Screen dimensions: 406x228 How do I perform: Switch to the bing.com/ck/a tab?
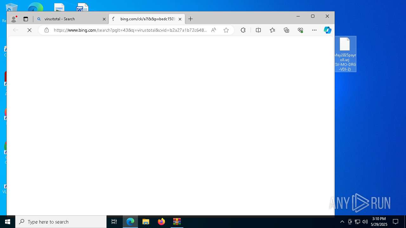[x=147, y=19]
